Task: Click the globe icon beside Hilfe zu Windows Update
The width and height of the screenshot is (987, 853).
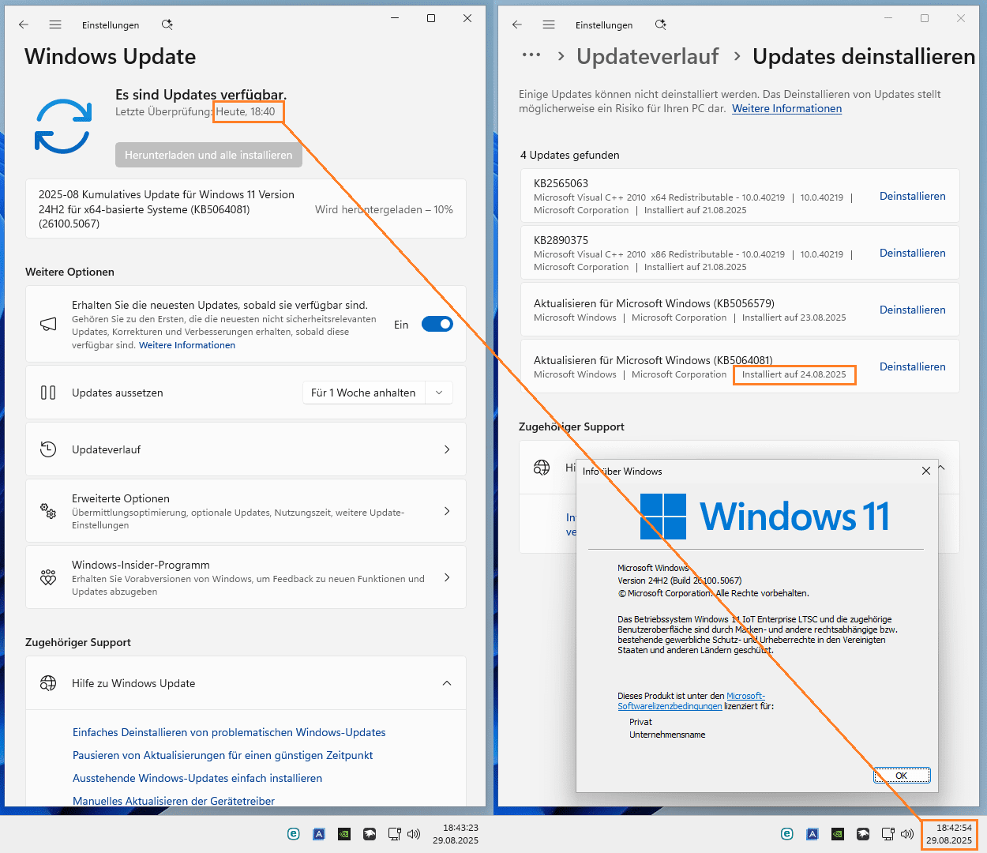Action: (48, 683)
